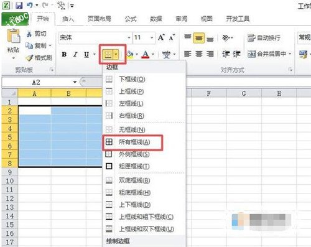
Task: Choose 下框线(O) bottom border
Action: [144, 79]
